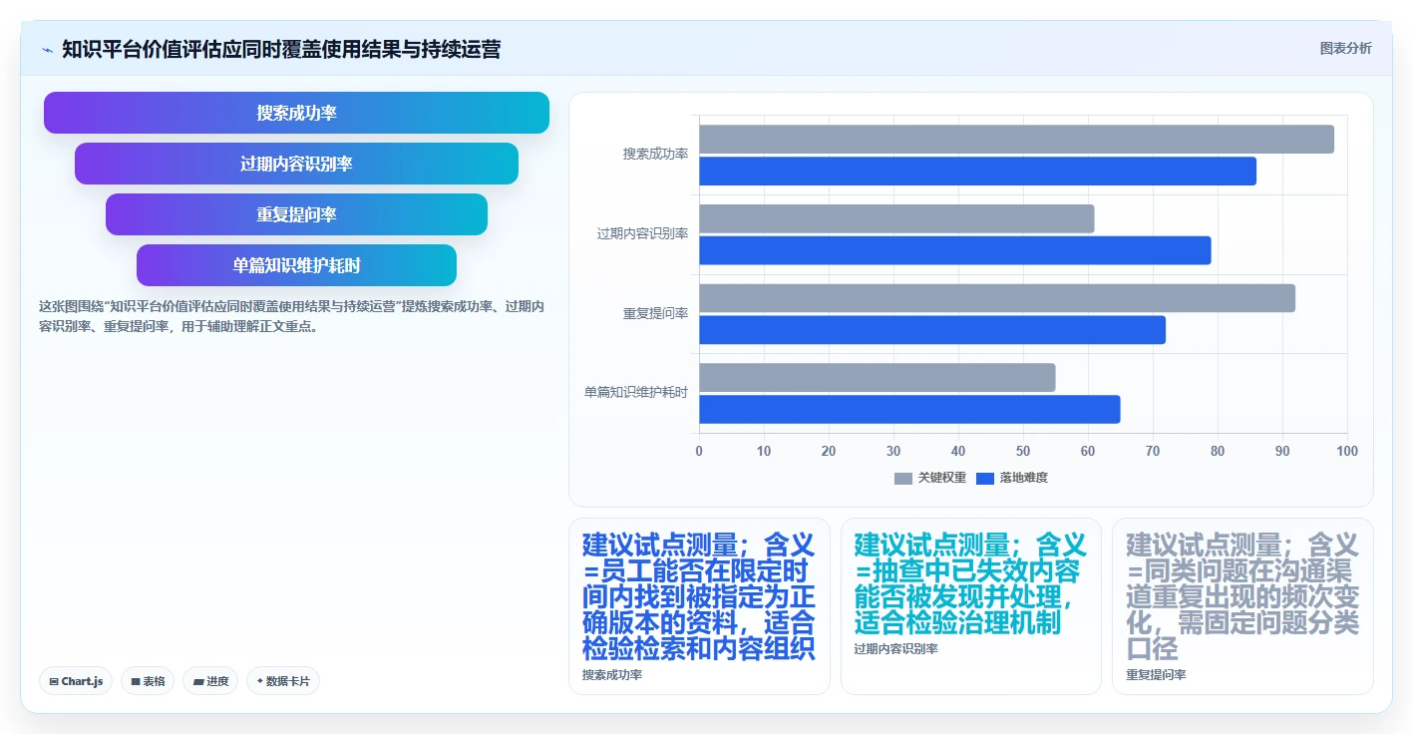The height and width of the screenshot is (734, 1413).
Task: Click the gray 过期内容识别率 关键权重 bar
Action: point(896,218)
